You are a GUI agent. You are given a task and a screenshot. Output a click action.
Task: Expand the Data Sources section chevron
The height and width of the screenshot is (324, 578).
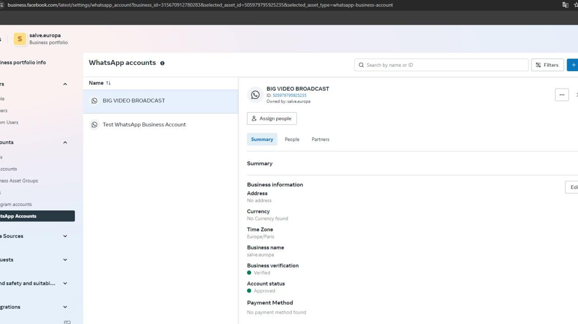tap(65, 236)
